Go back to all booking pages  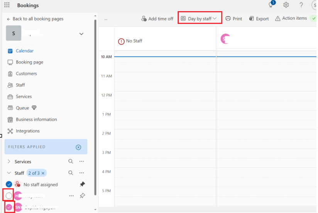[x=35, y=19]
